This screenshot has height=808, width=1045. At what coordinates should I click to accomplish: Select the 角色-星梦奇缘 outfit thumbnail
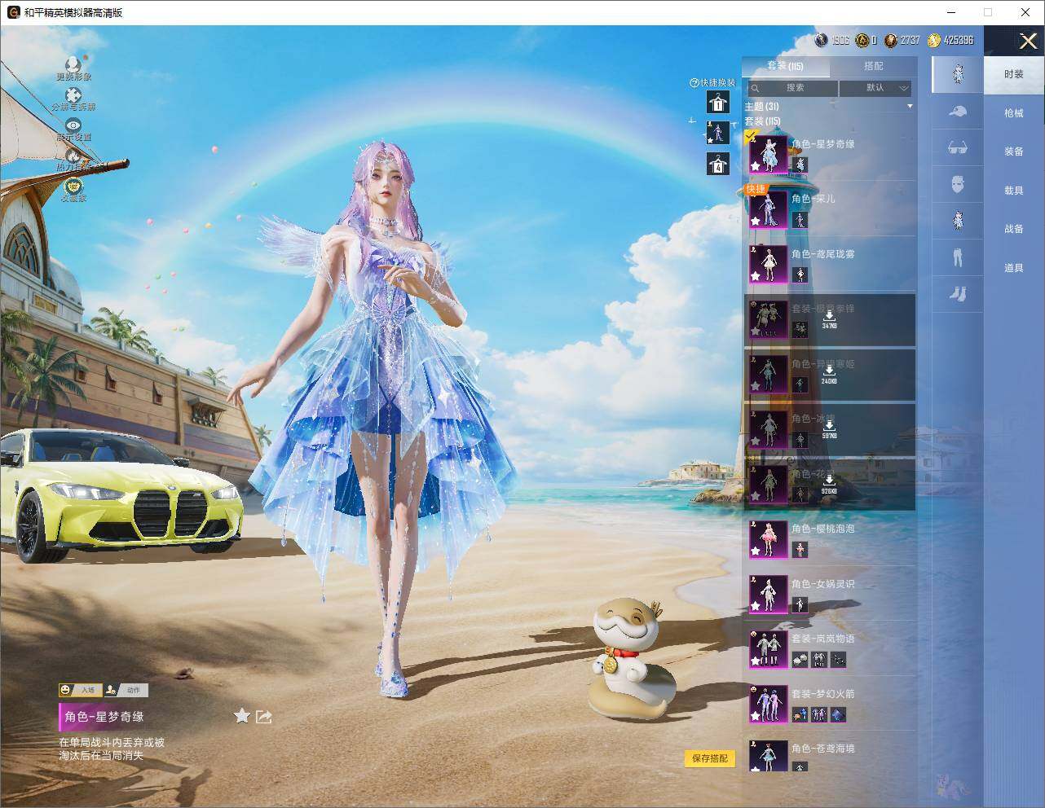coord(769,154)
